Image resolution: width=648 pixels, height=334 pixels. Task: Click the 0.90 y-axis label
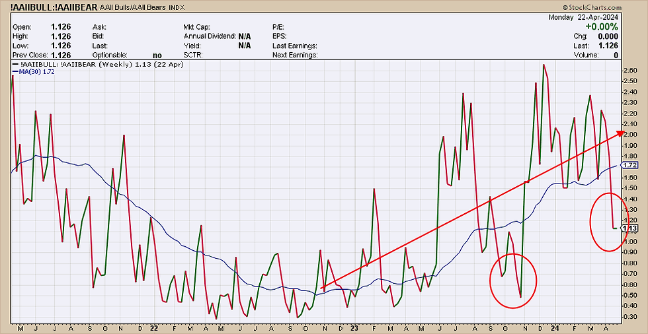pyautogui.click(x=630, y=252)
